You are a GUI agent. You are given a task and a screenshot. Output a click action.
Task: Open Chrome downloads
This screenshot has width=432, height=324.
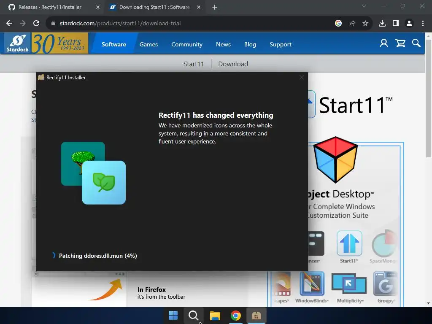pyautogui.click(x=382, y=24)
